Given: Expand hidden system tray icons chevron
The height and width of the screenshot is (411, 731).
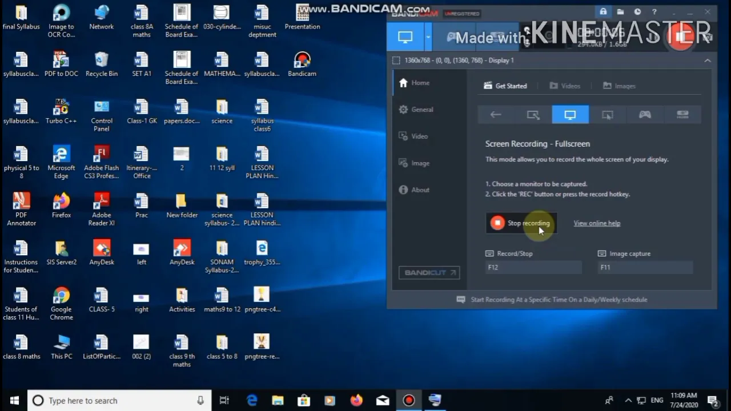Looking at the screenshot, I should point(628,400).
